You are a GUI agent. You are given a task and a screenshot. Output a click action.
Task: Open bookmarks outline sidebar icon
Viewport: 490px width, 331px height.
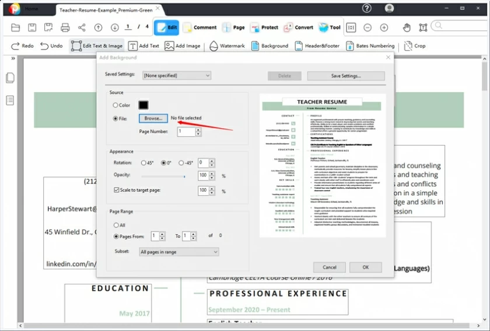click(10, 101)
